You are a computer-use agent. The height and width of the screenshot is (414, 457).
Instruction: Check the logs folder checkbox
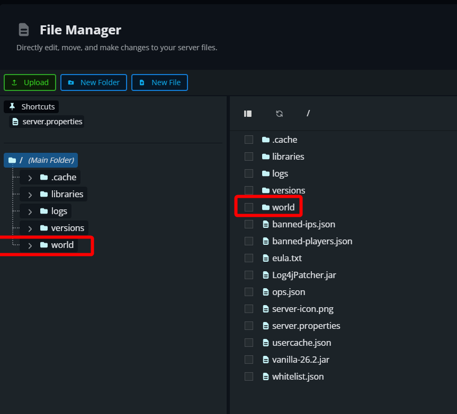(248, 173)
